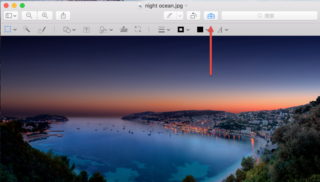Open the Share menu button
Screen dimensions: 320x182
click(x=63, y=16)
